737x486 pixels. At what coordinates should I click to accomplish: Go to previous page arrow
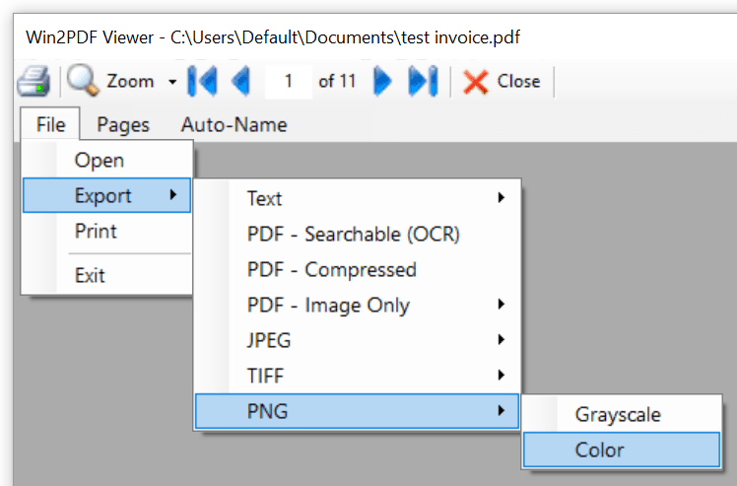[240, 81]
